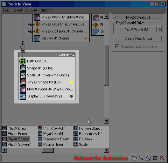This screenshot has height=163, width=168.
Task: Click the PhysX Shape 03 operator icon
Action: [23, 82]
